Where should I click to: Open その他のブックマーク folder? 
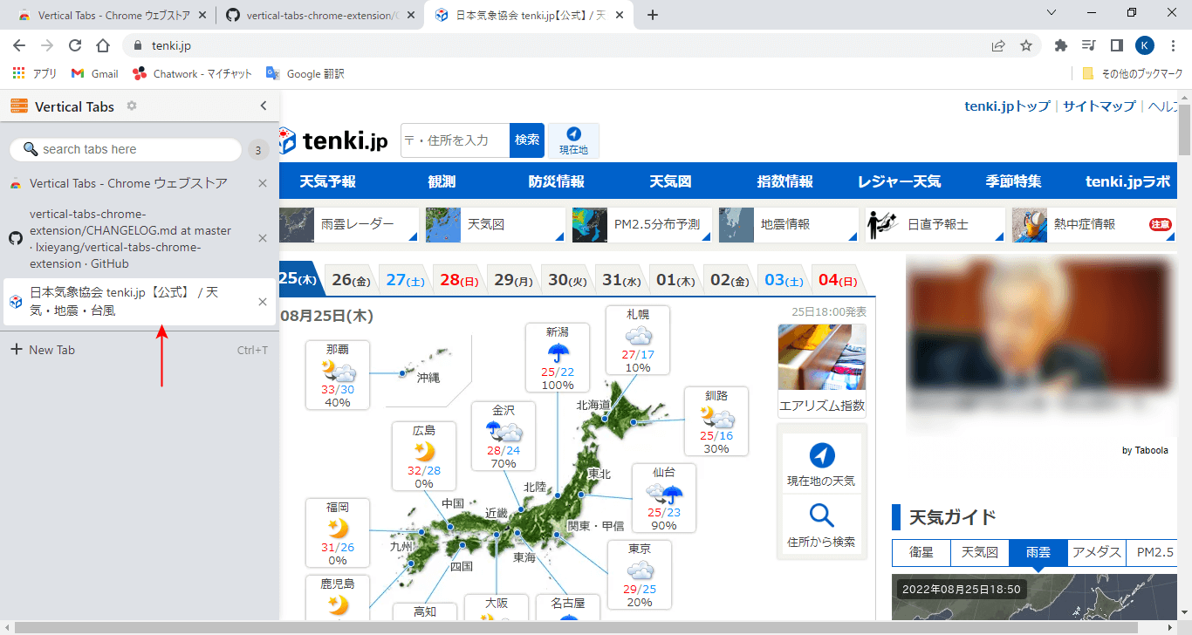point(1132,74)
